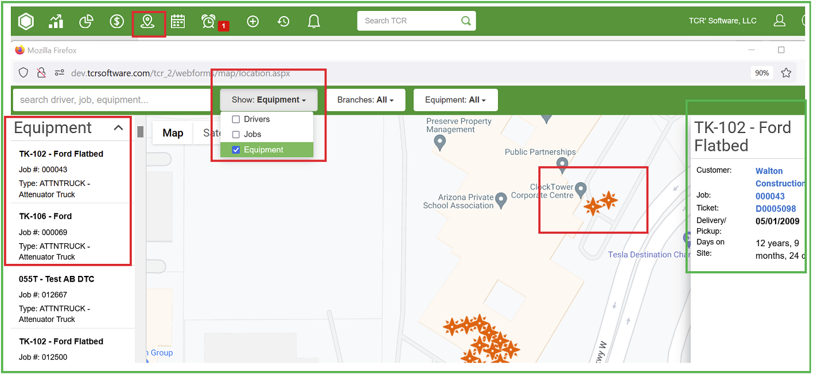Click the crossed-out lock security icon
Screen dimensions: 813x374
(41, 72)
